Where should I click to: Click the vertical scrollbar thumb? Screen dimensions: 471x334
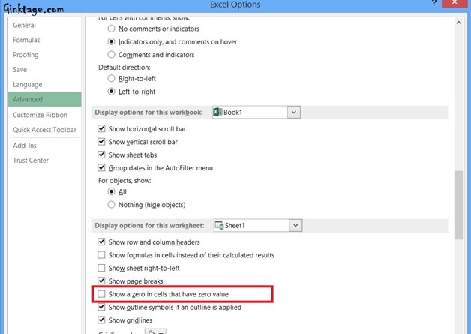pos(458,205)
